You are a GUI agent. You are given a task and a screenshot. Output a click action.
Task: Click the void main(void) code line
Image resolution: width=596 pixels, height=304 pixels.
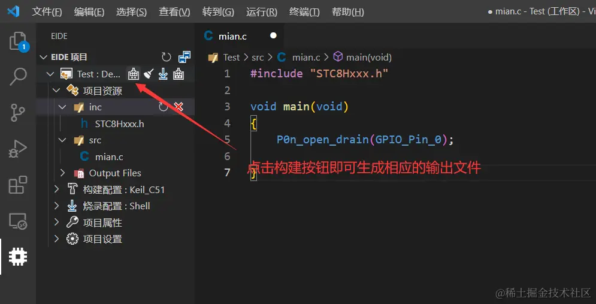pyautogui.click(x=299, y=107)
